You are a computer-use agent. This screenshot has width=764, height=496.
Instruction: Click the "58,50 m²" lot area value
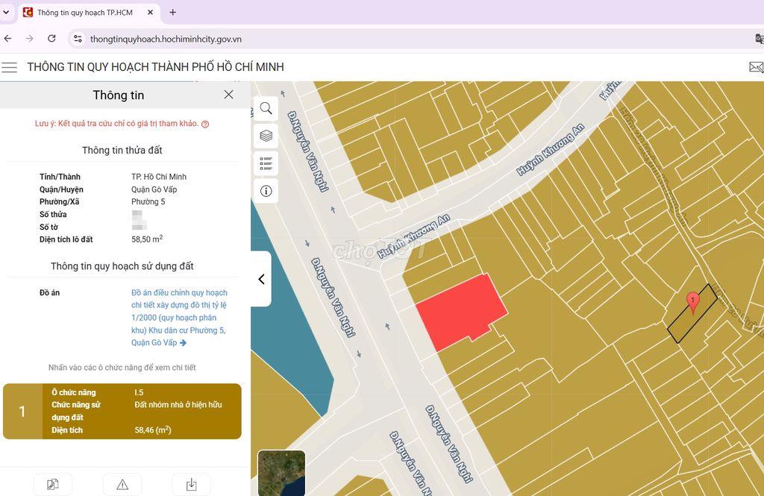147,239
